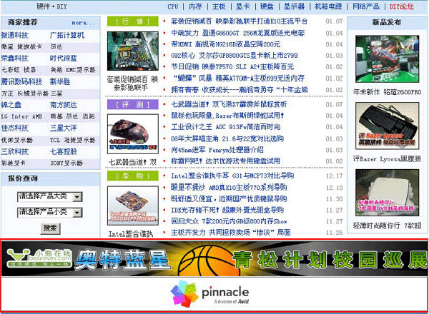
Task: Go to 机箱电源 section
Action: point(328,6)
